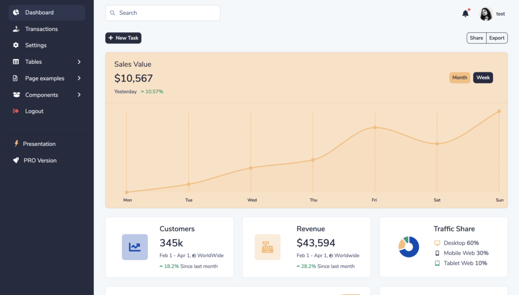Screen dimensions: 519x295
Task: Click the calculator icon on Revenue card
Action: click(x=268, y=247)
